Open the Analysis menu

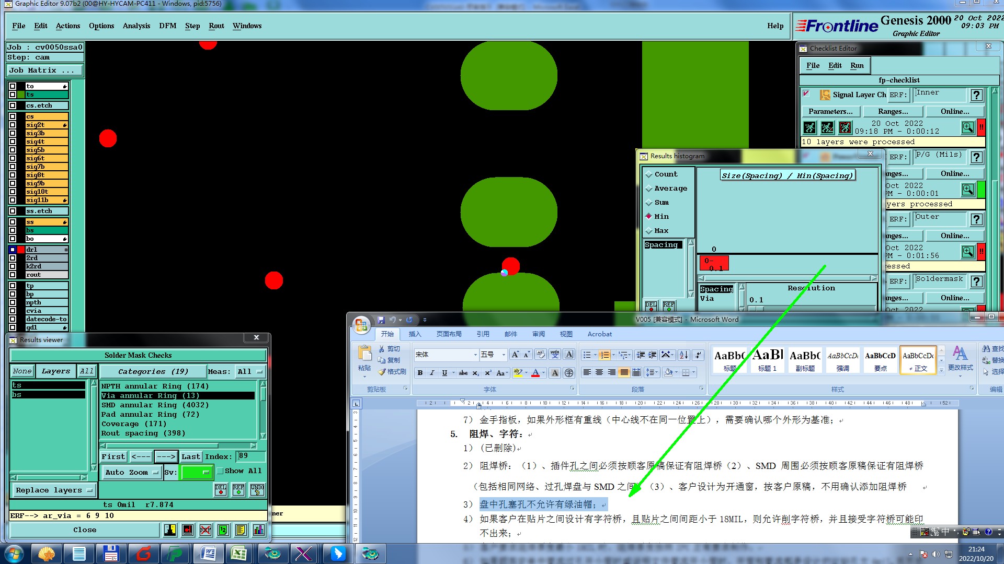(136, 26)
